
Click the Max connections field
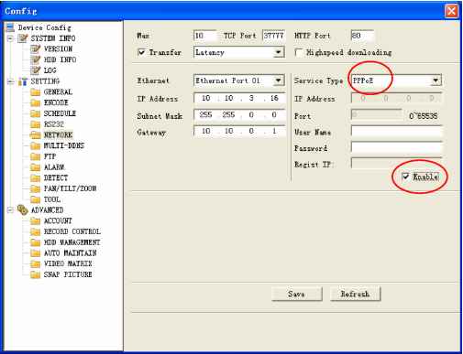point(204,36)
